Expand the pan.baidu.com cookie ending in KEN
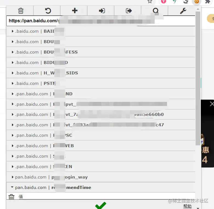The image size is (214, 209). pos(101,167)
